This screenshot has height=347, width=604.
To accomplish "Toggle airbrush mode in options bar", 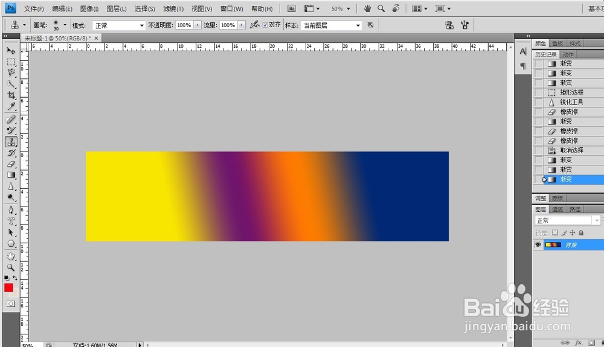I will (x=254, y=25).
